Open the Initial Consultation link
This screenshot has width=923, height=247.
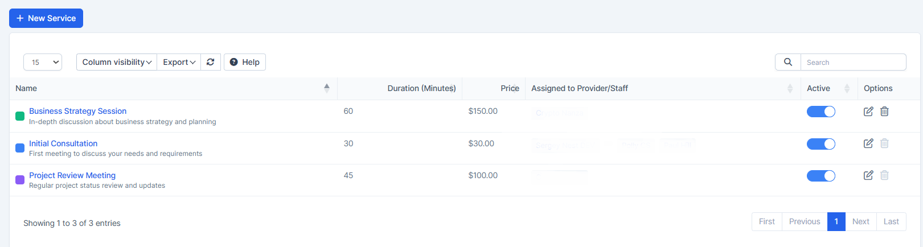(63, 143)
